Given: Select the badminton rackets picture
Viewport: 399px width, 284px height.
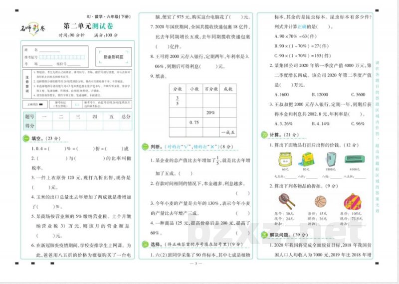Looking at the screenshot, I should [286, 202].
